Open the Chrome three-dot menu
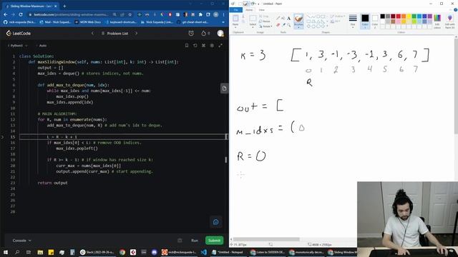Image resolution: width=458 pixels, height=257 pixels. point(224,14)
